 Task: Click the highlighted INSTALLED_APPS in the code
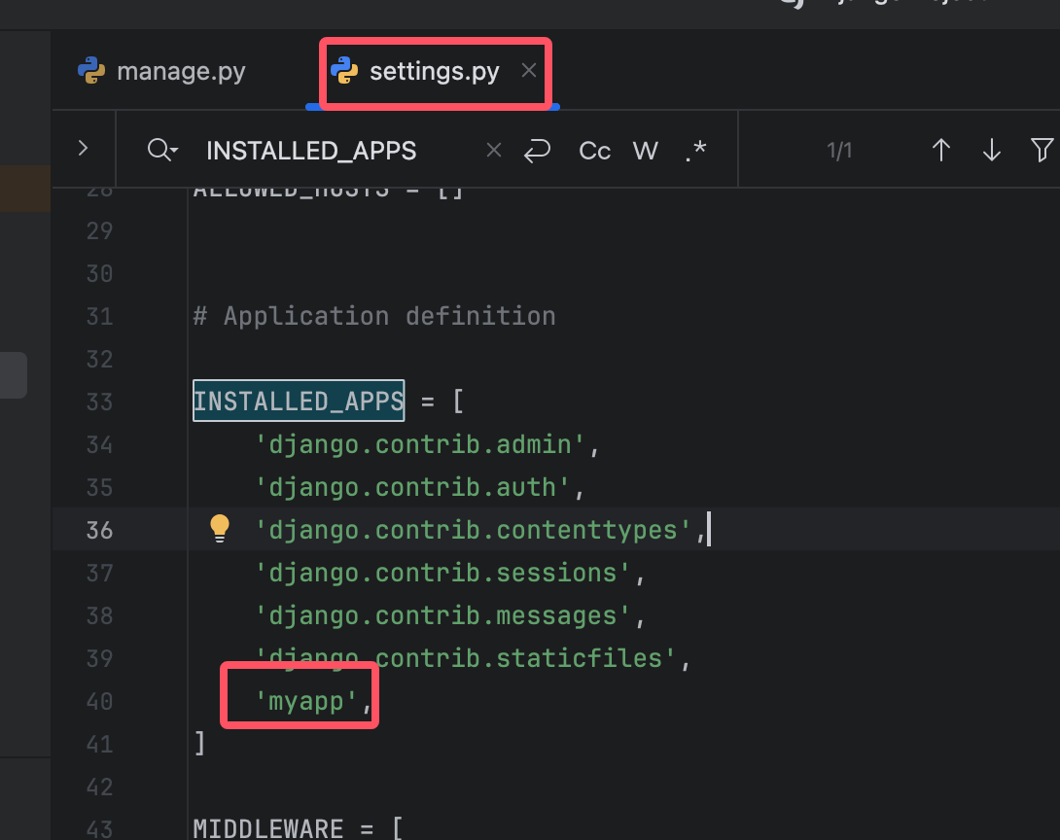pyautogui.click(x=299, y=402)
